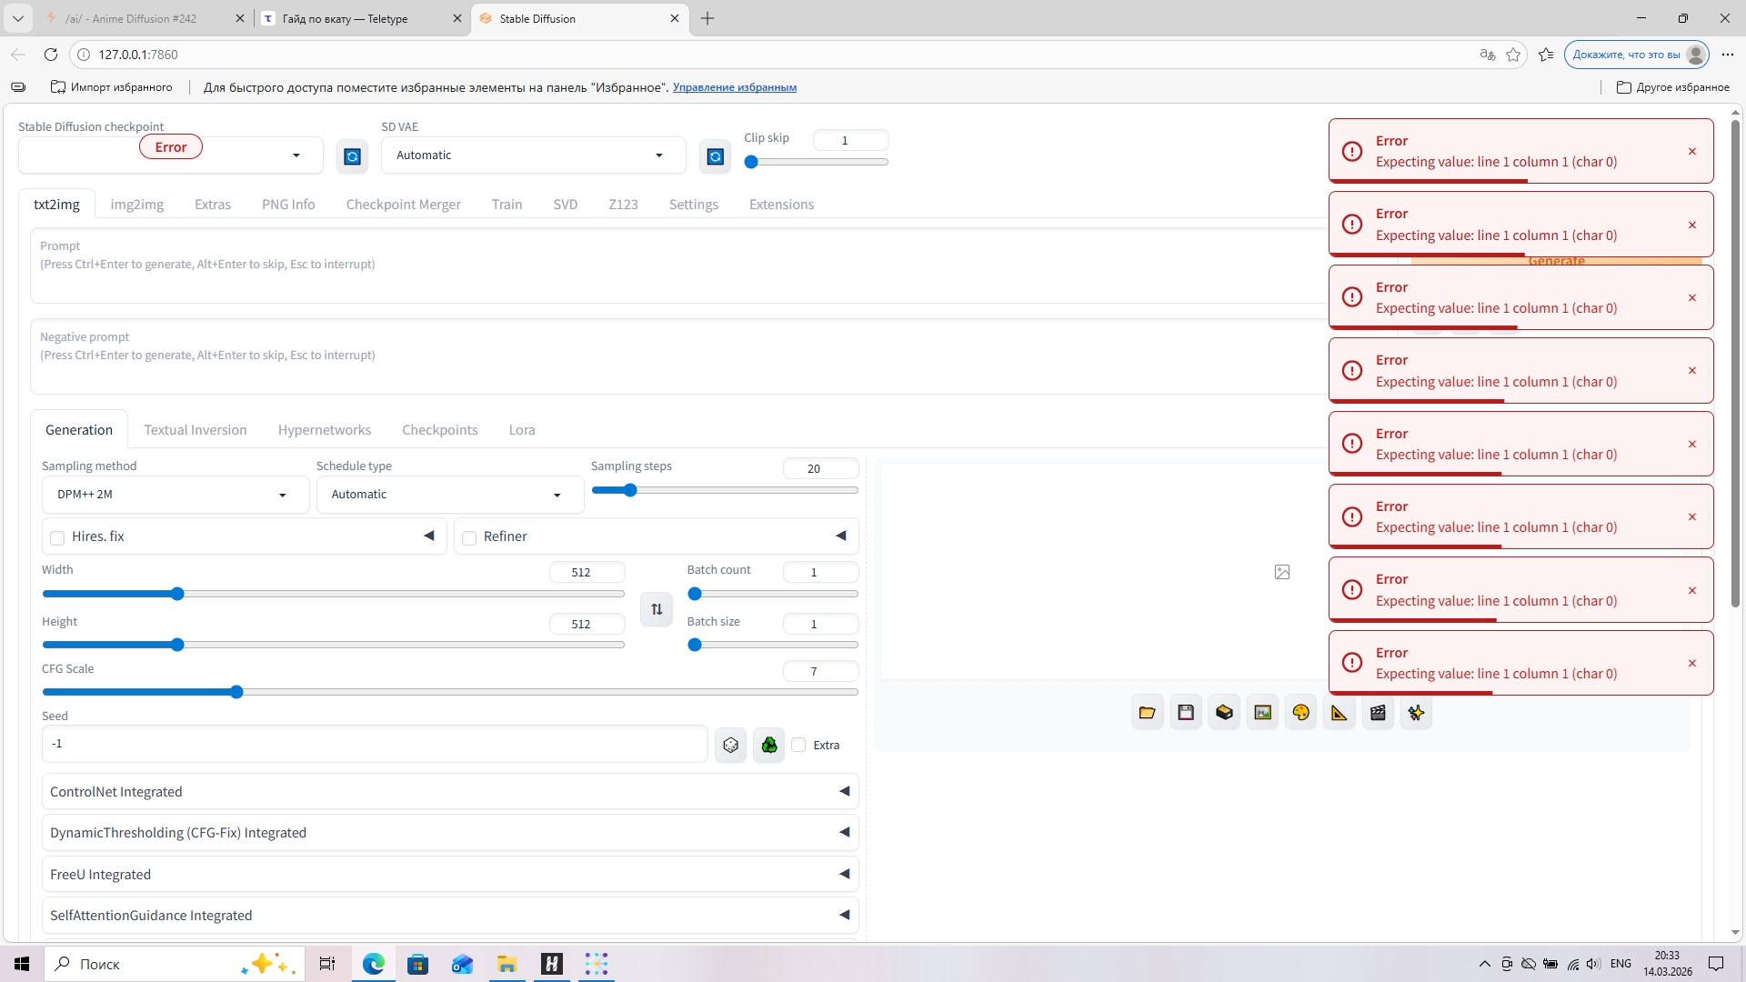This screenshot has height=982, width=1746.
Task: Dismiss the first Error notification
Action: point(1692,152)
